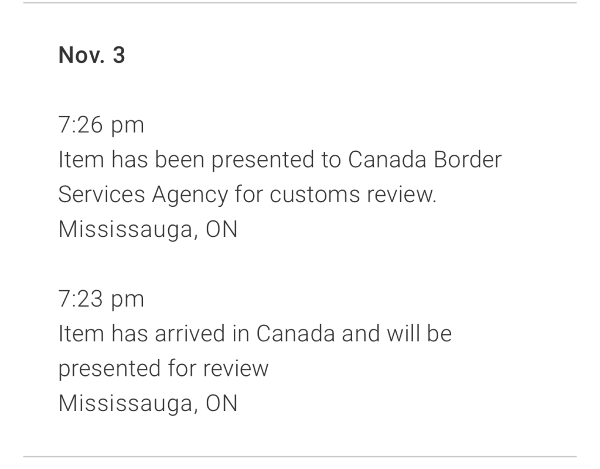Click the line starting "Item has been presented"
The height and width of the screenshot is (469, 600).
click(x=279, y=160)
